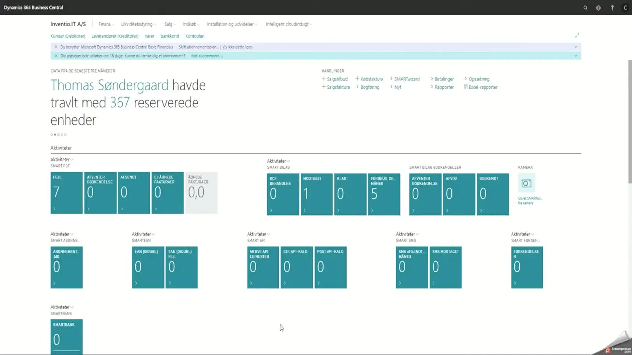Open the Afvist tile
The image size is (632, 355).
[x=459, y=194]
